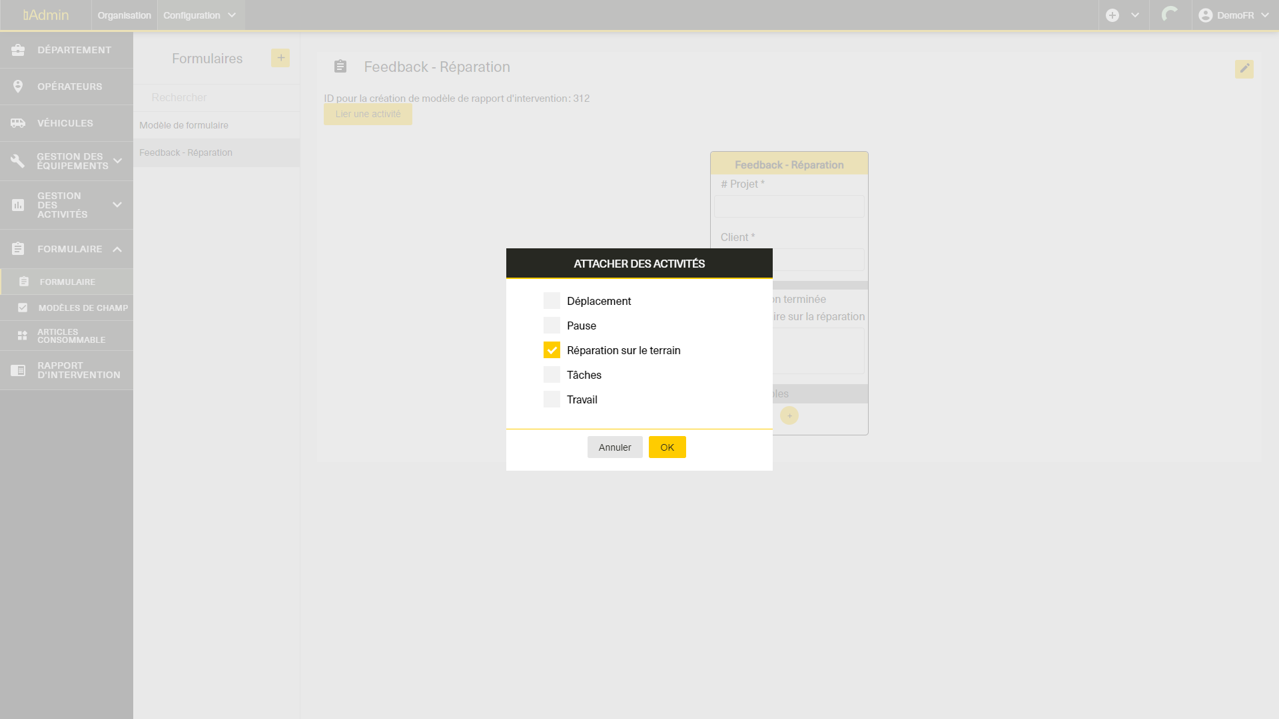Confirm with the yellow OK button
The image size is (1279, 719).
[x=667, y=447]
